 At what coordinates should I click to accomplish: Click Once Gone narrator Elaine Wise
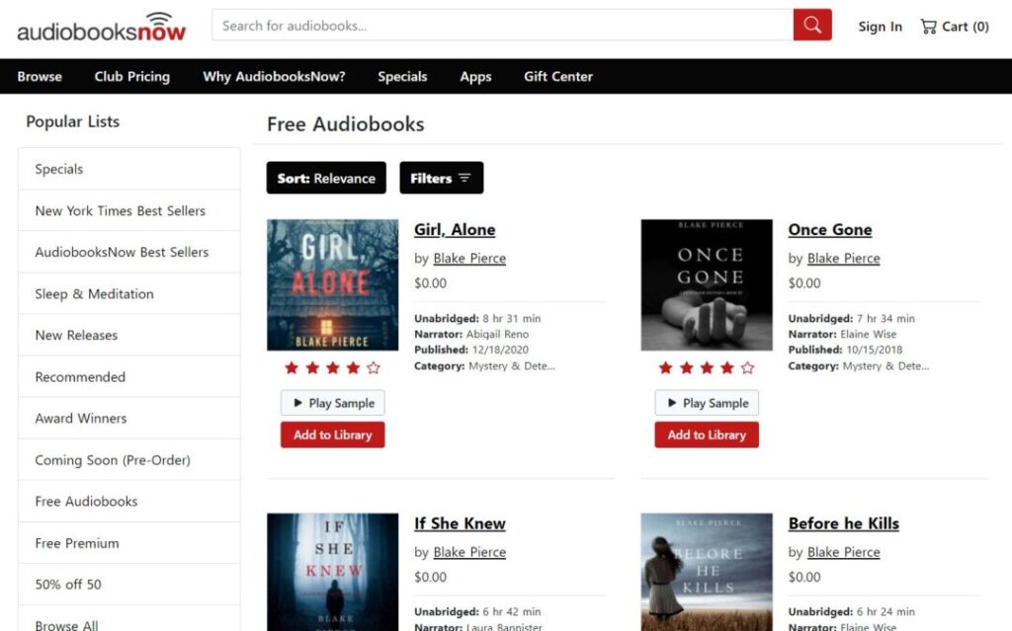868,334
